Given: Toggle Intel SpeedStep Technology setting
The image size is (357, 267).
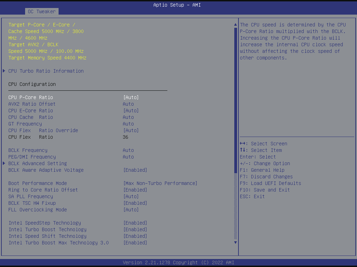Looking at the screenshot, I should [x=135, y=223].
